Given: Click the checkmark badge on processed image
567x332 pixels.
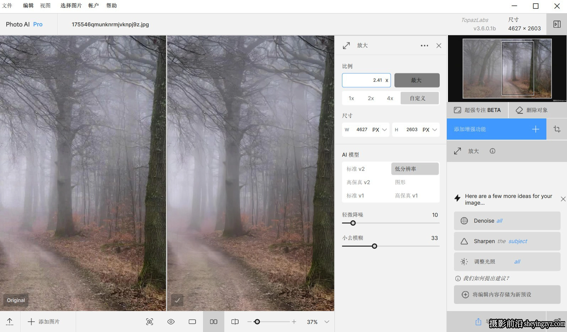Looking at the screenshot, I should tap(177, 300).
